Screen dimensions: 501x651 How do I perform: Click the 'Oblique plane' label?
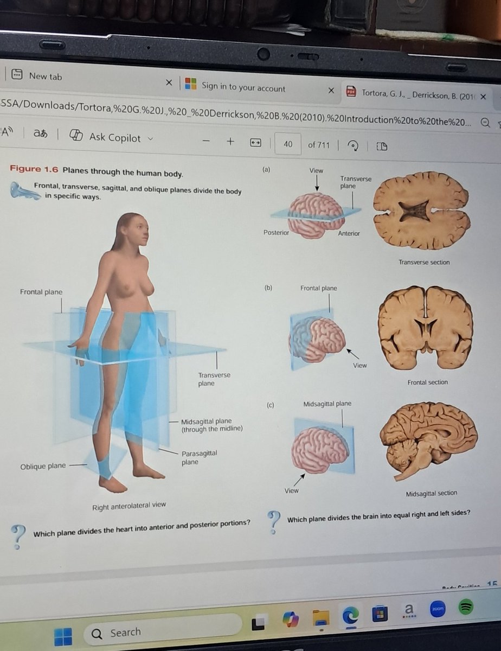(x=43, y=465)
